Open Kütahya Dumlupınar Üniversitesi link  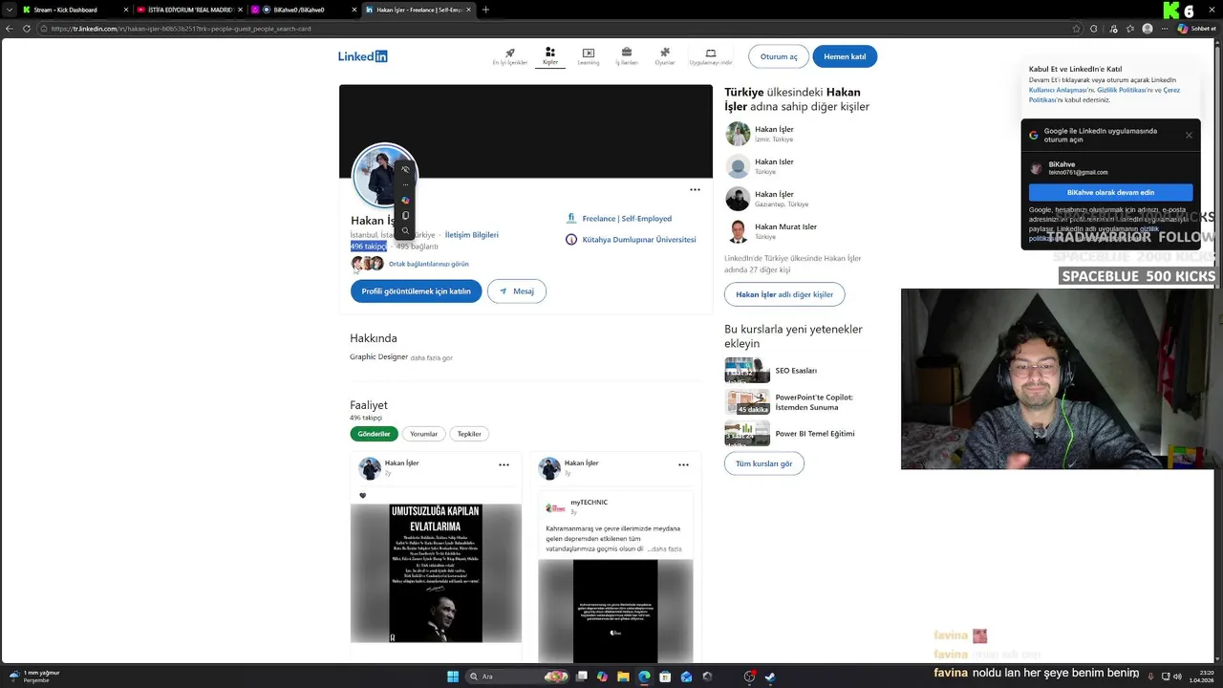pyautogui.click(x=639, y=240)
